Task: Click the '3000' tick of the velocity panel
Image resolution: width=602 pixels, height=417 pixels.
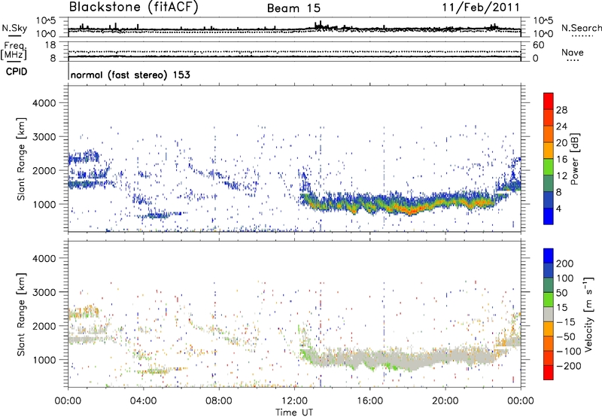Action: 44,292
